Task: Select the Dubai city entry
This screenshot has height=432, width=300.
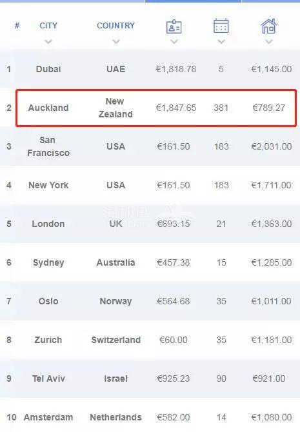Action: tap(48, 69)
